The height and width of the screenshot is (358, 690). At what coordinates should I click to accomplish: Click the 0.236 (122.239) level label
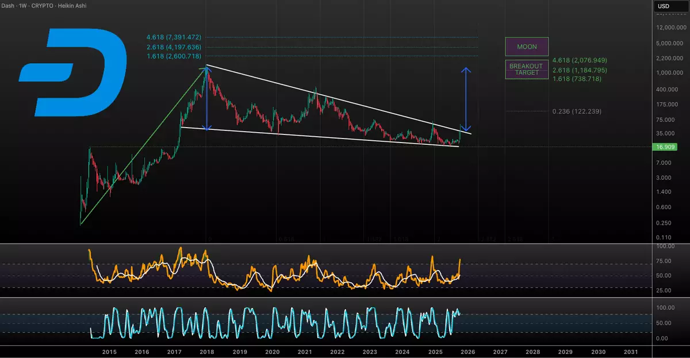pos(576,111)
